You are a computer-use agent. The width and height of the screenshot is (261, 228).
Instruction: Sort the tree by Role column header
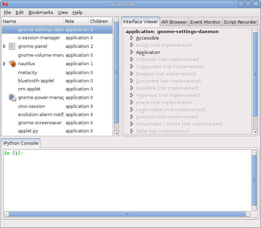(76, 21)
